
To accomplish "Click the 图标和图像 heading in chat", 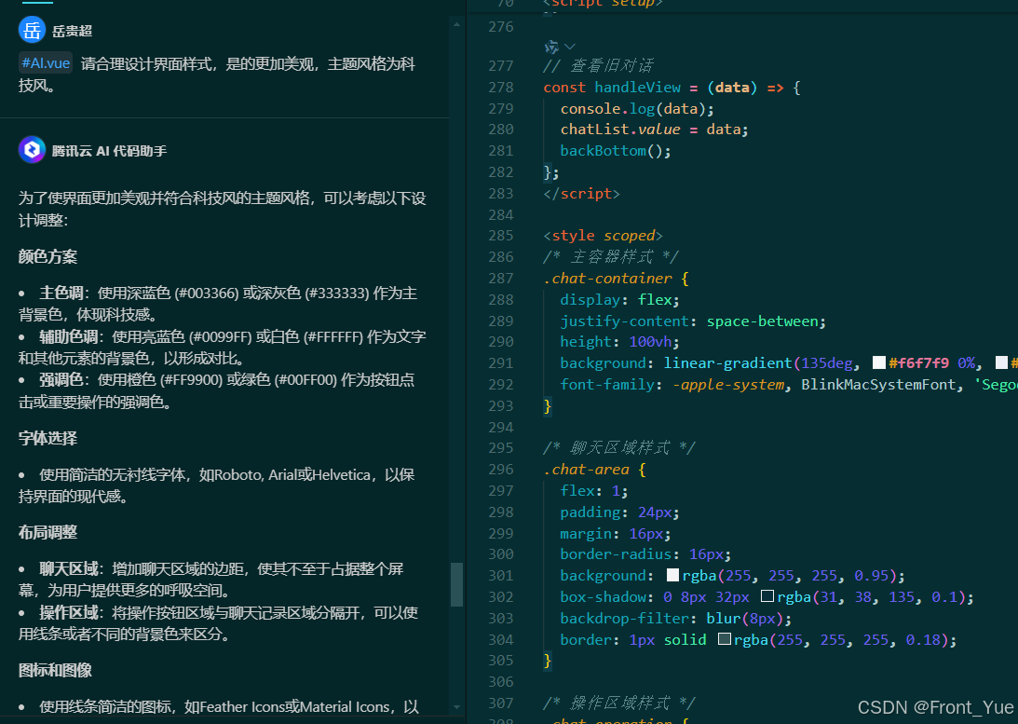I will [55, 670].
